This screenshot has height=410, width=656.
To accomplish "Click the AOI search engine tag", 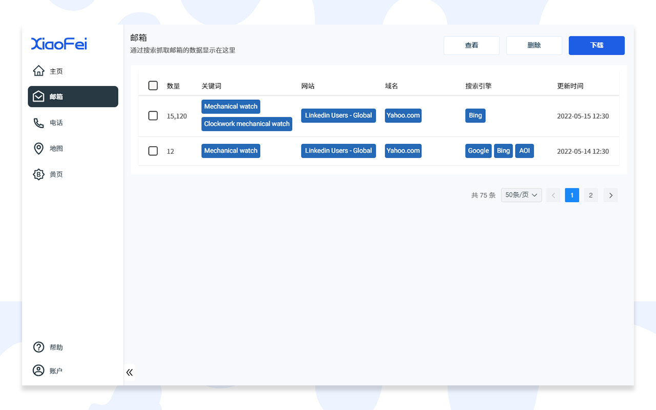I will point(524,151).
